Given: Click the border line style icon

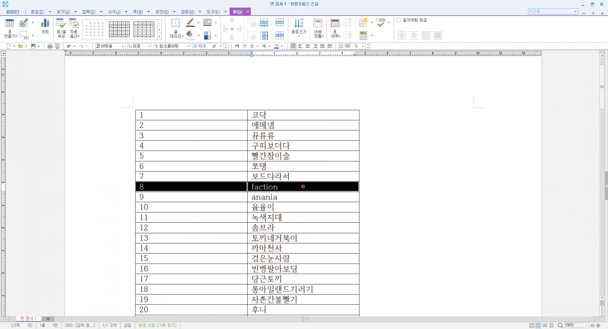Looking at the screenshot, I should [207, 23].
